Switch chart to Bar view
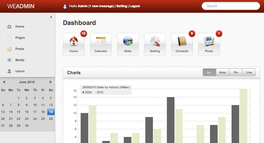The image size is (264, 143). [209, 73]
